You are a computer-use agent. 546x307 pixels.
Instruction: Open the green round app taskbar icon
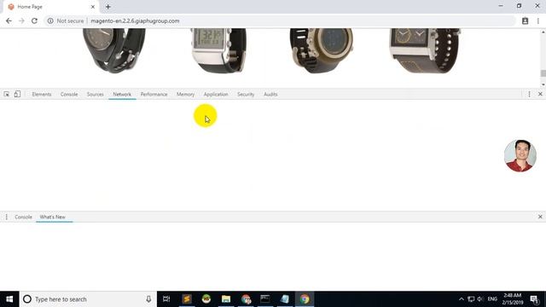point(206,299)
